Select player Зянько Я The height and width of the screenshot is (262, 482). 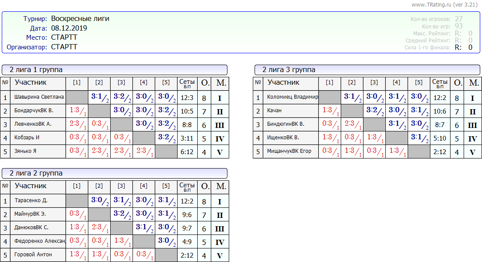point(26,152)
